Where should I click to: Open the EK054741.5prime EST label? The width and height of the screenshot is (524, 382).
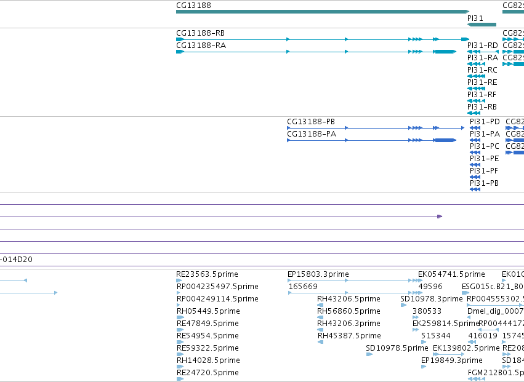pyautogui.click(x=451, y=274)
